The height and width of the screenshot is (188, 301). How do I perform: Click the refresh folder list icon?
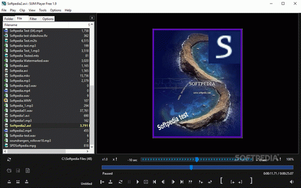point(9,159)
